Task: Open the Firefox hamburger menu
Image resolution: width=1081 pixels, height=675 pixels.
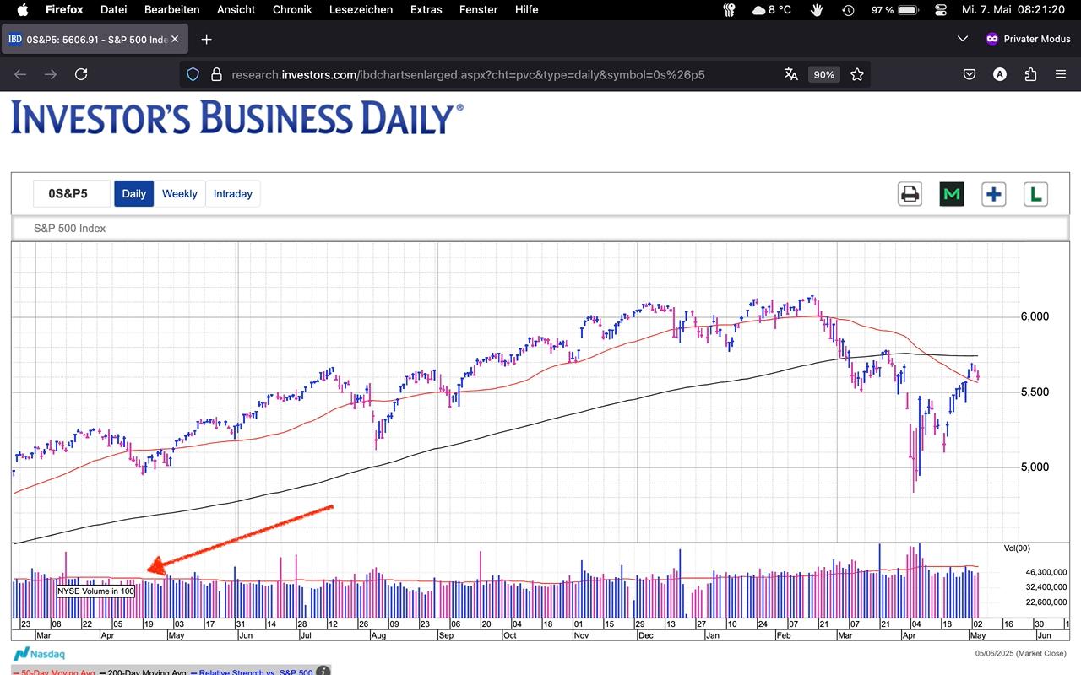Action: (1061, 74)
